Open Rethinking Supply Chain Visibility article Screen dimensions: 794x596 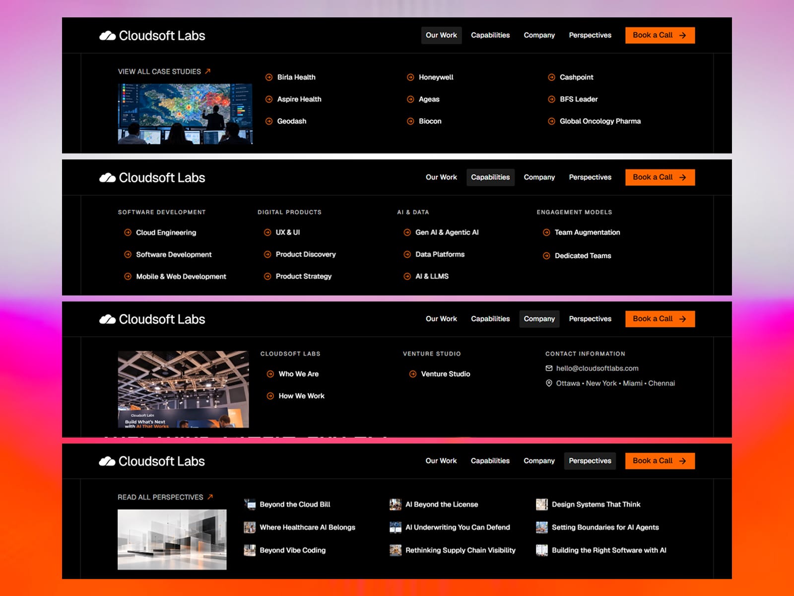click(x=460, y=550)
